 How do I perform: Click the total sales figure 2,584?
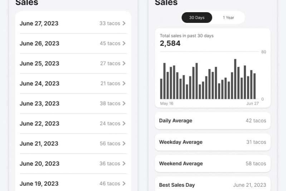(170, 43)
